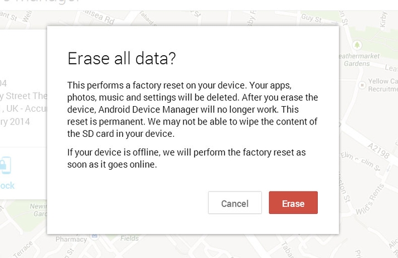The image size is (398, 258).
Task: Click the Fields label on the map
Action: tap(129, 238)
